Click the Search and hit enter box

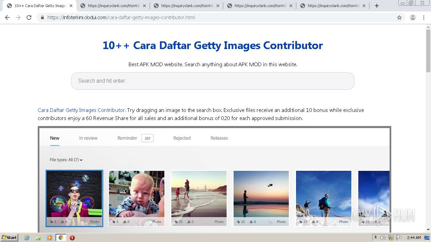(x=212, y=81)
